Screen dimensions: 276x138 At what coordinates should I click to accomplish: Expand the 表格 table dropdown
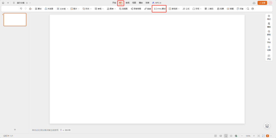(99, 9)
